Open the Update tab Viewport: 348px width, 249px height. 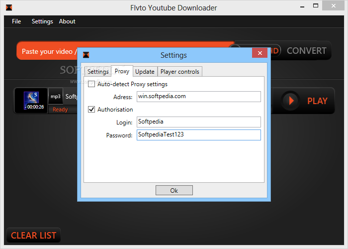[x=145, y=72]
